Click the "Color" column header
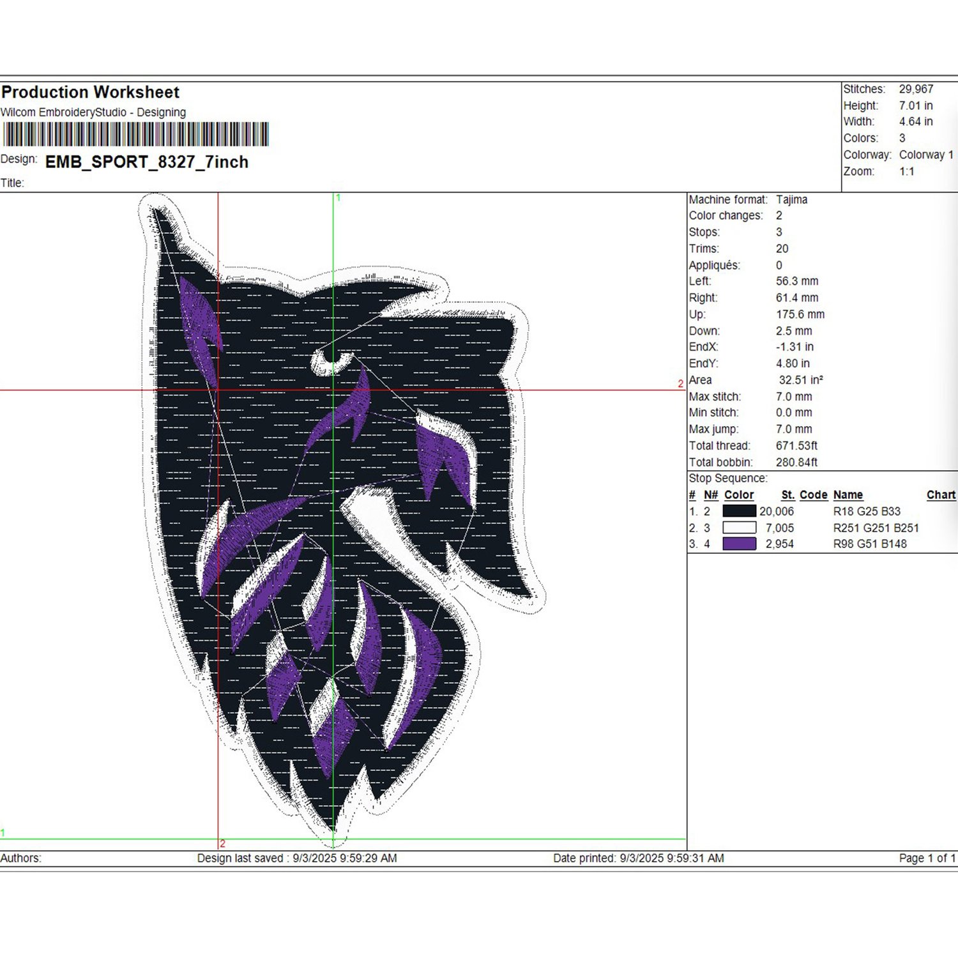Screen dimensions: 958x955 pos(739,495)
